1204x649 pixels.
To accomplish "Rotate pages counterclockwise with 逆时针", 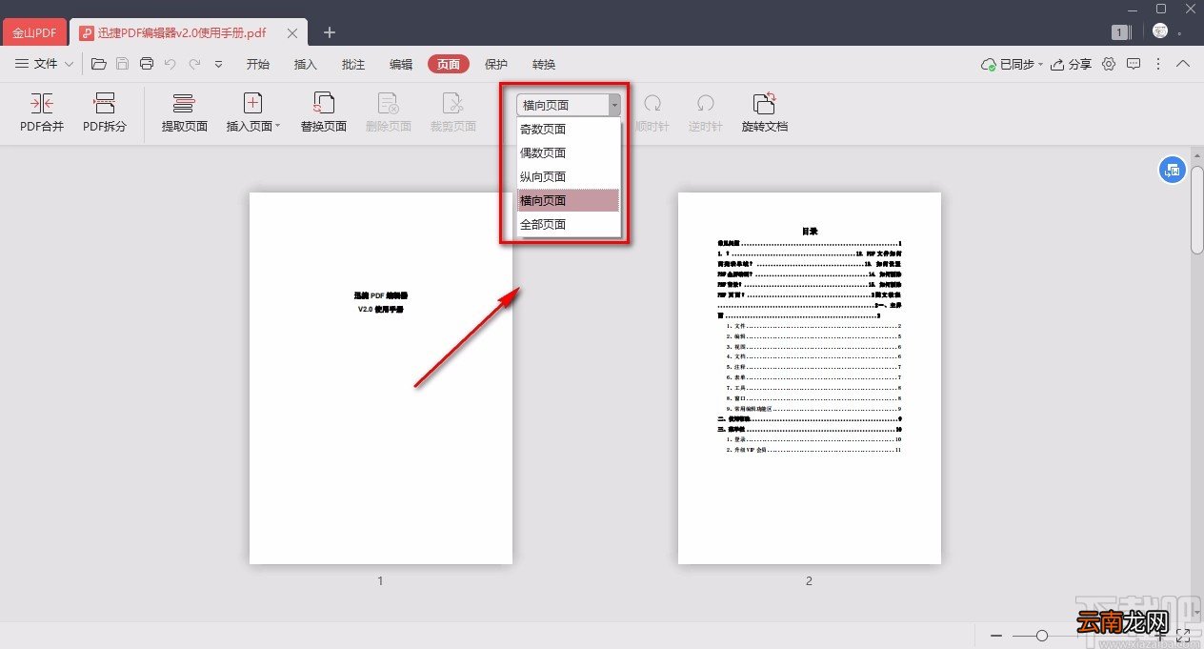I will [706, 112].
